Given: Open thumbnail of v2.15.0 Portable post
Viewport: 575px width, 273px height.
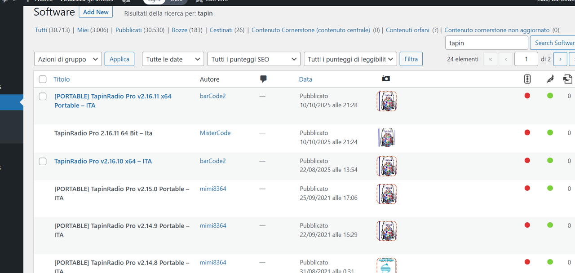Looking at the screenshot, I should (387, 194).
